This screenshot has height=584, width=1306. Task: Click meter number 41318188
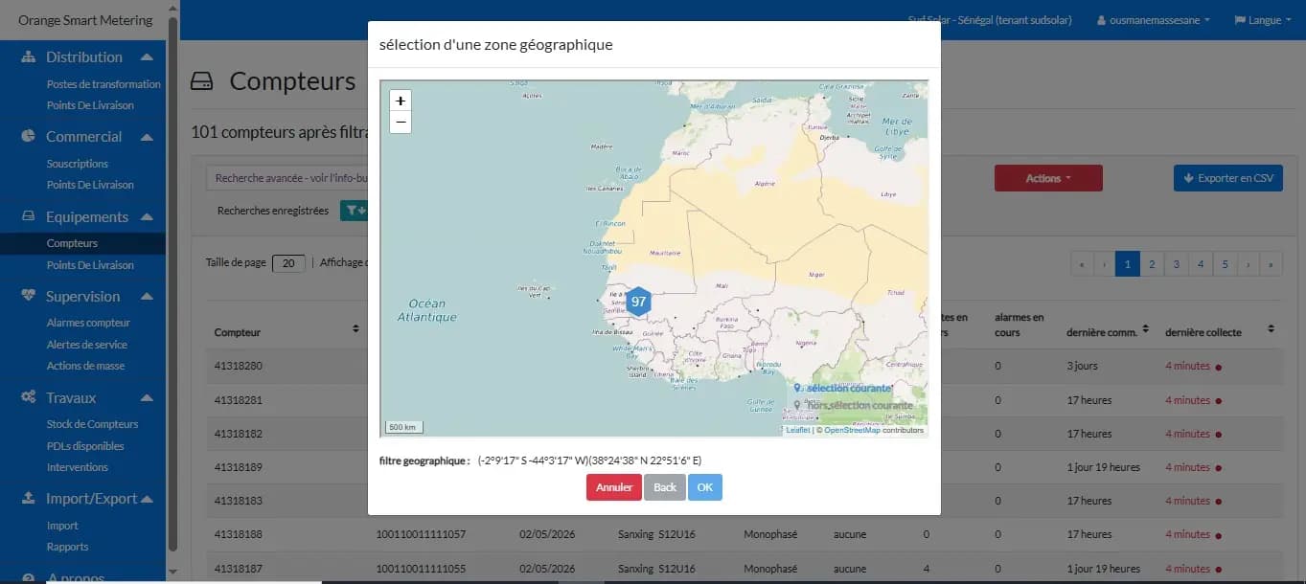(x=239, y=534)
